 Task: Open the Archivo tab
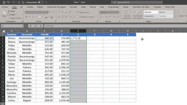coord(5,7)
